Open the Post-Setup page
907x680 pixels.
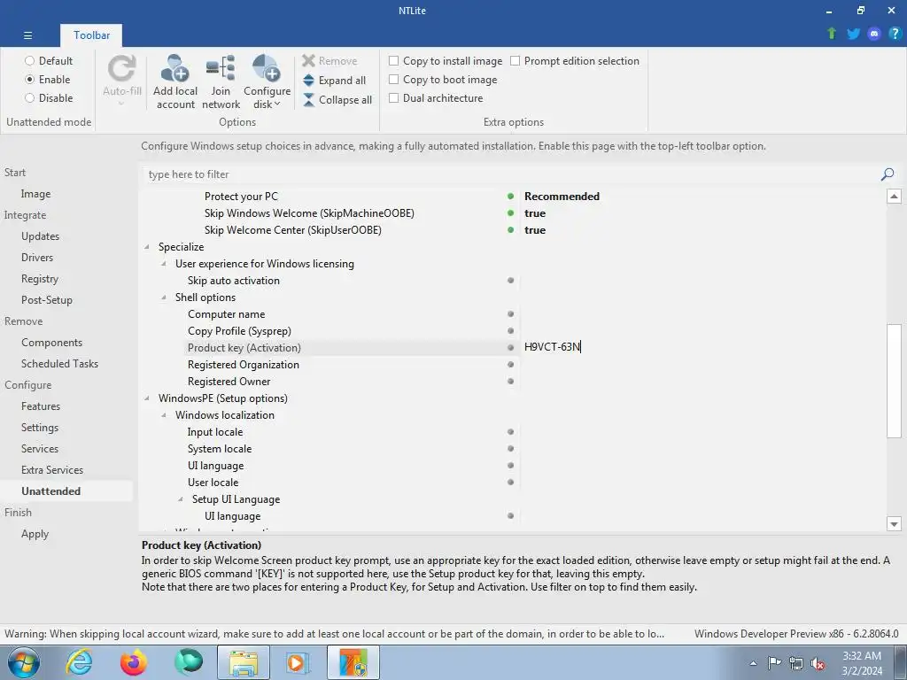click(x=47, y=300)
